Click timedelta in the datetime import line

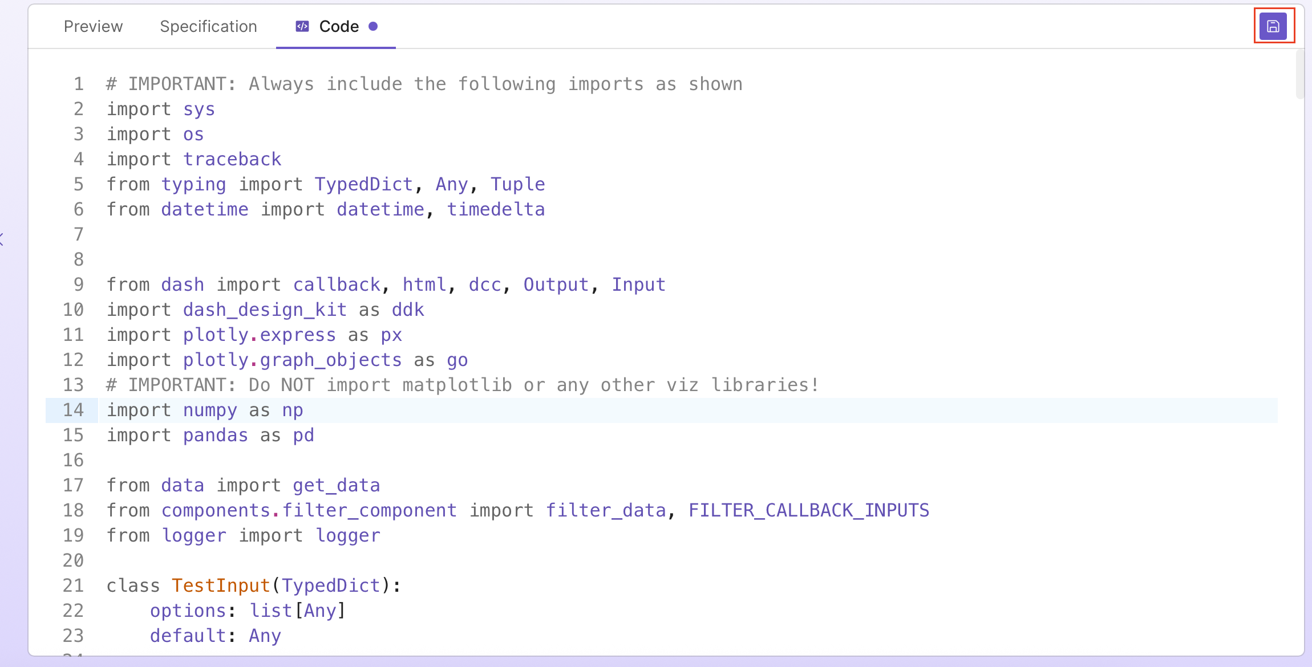(496, 209)
